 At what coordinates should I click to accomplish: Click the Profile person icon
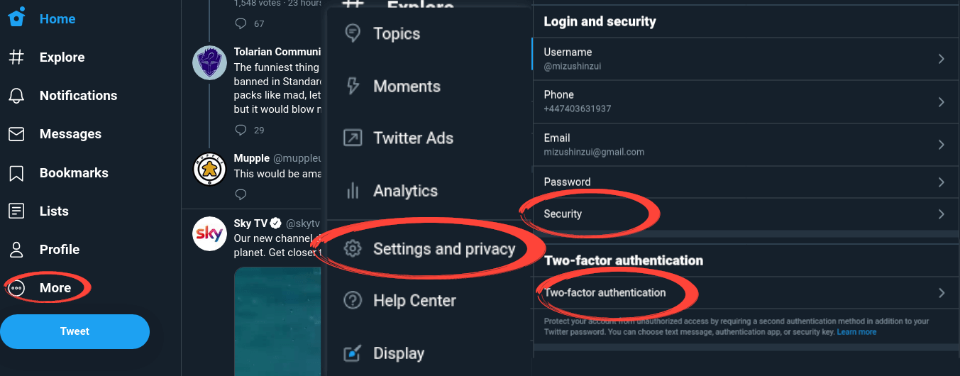coord(16,250)
